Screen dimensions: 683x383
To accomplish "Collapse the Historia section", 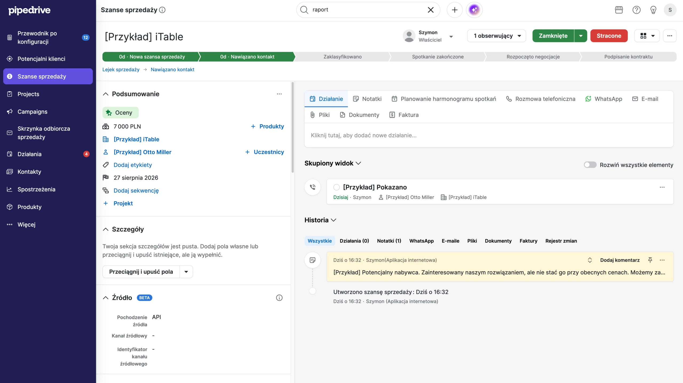I will pos(333,220).
